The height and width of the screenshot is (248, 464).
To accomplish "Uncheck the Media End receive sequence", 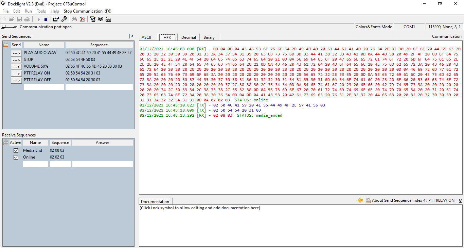I will pos(16,150).
